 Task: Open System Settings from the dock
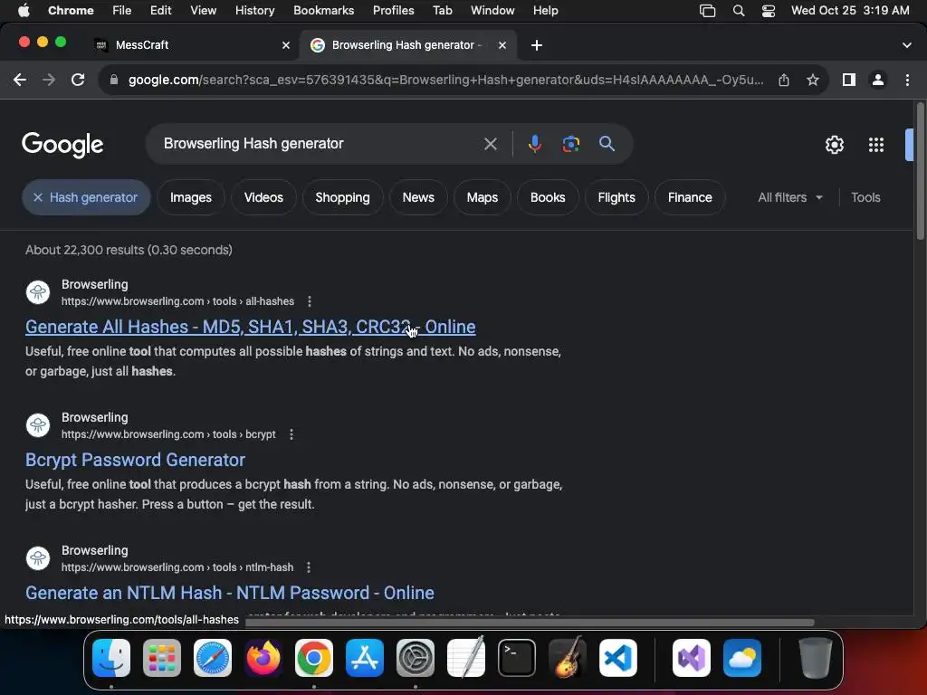tap(415, 658)
